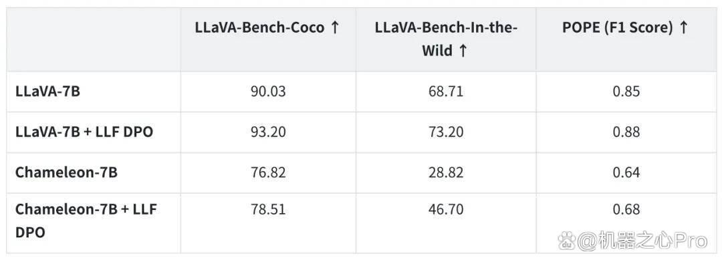Click the 68.71 cell value
The width and height of the screenshot is (722, 266).
click(x=446, y=92)
